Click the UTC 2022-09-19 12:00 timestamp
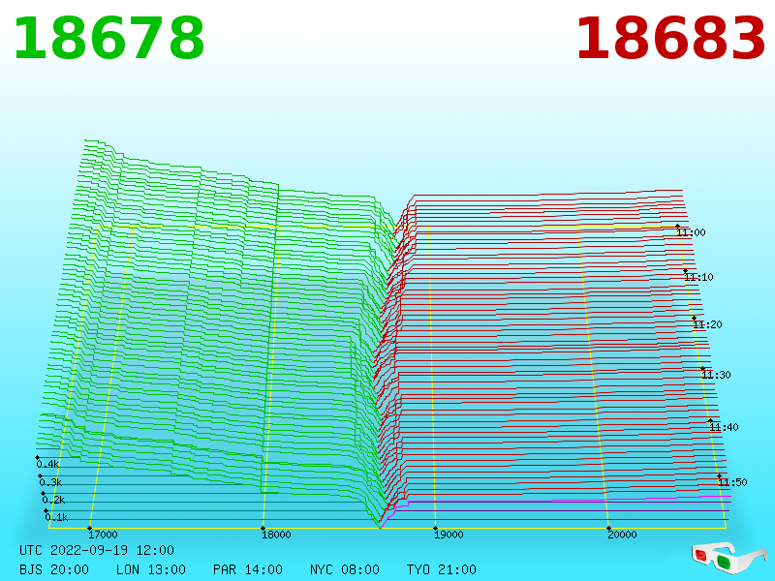 pos(97,550)
